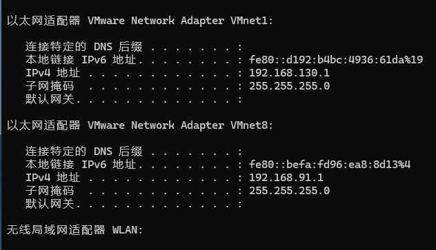Click VMnet8 默认网关 label
The width and height of the screenshot is (436, 250).
[50, 204]
